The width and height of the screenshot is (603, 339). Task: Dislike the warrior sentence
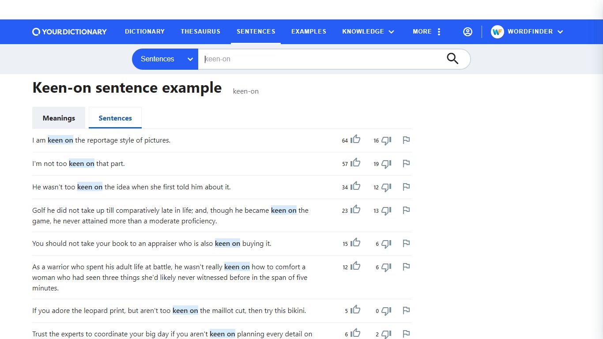coord(386,267)
